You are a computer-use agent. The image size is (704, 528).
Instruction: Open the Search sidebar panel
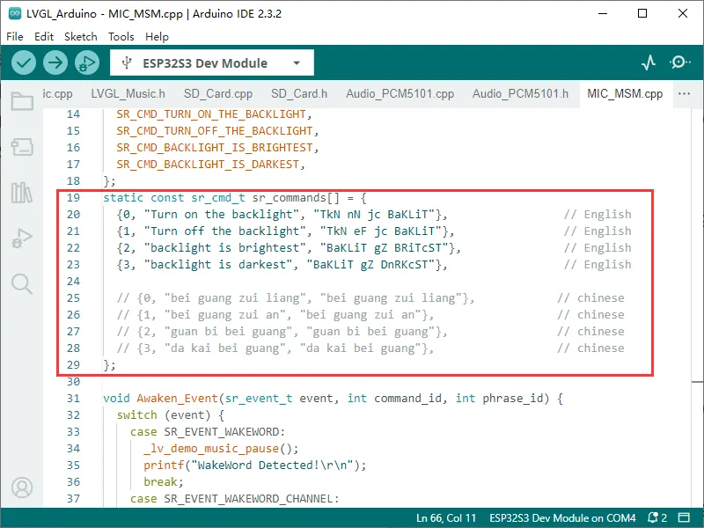(x=22, y=283)
